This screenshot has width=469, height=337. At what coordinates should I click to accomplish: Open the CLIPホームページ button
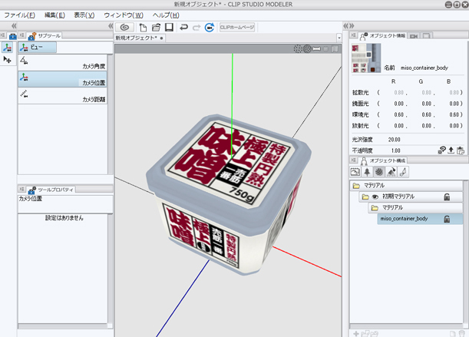pyautogui.click(x=237, y=28)
